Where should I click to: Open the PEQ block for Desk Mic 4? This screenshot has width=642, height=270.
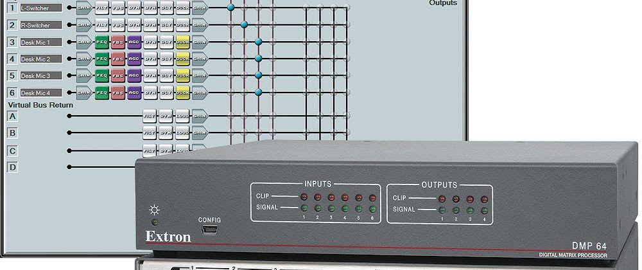(102, 93)
